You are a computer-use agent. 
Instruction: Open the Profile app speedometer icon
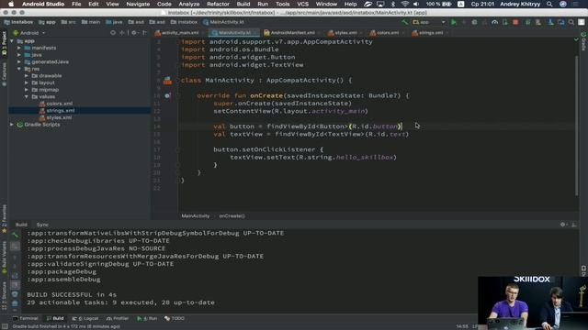[495, 22]
